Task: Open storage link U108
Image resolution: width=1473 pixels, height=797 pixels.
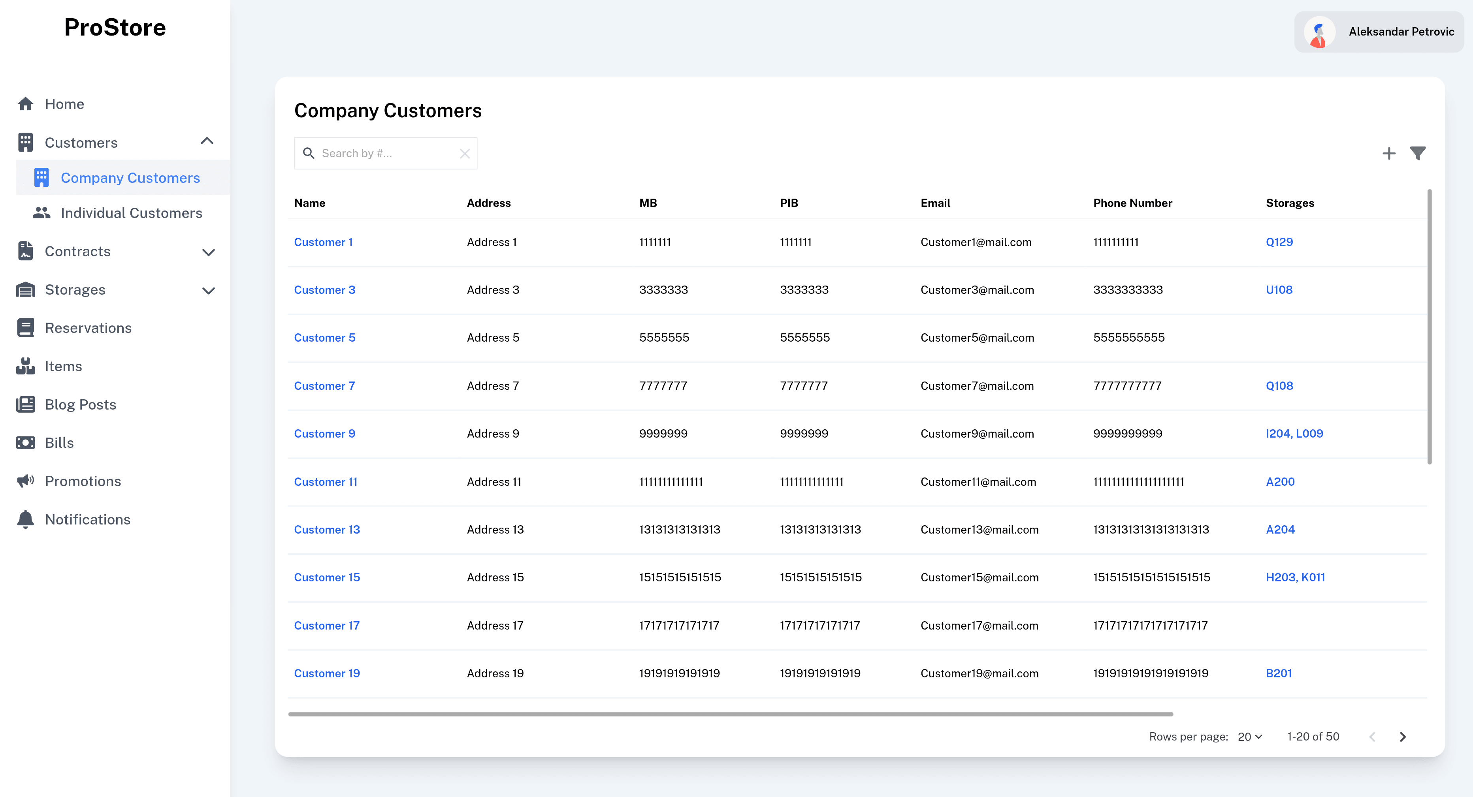Action: pyautogui.click(x=1279, y=289)
